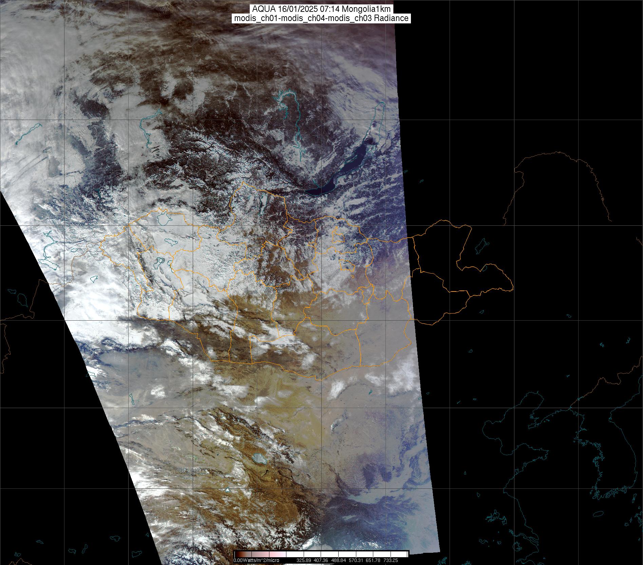The image size is (643, 565).
Task: Click the "modis_ch01-modis_ch04-modis_ch03 Radiance" label
Action: (321, 18)
